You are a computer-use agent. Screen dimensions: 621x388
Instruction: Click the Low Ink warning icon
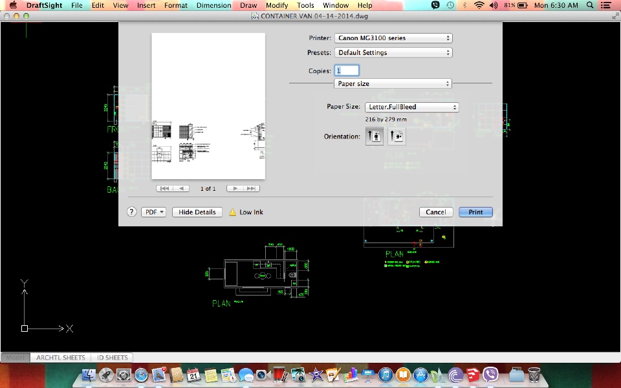click(232, 212)
